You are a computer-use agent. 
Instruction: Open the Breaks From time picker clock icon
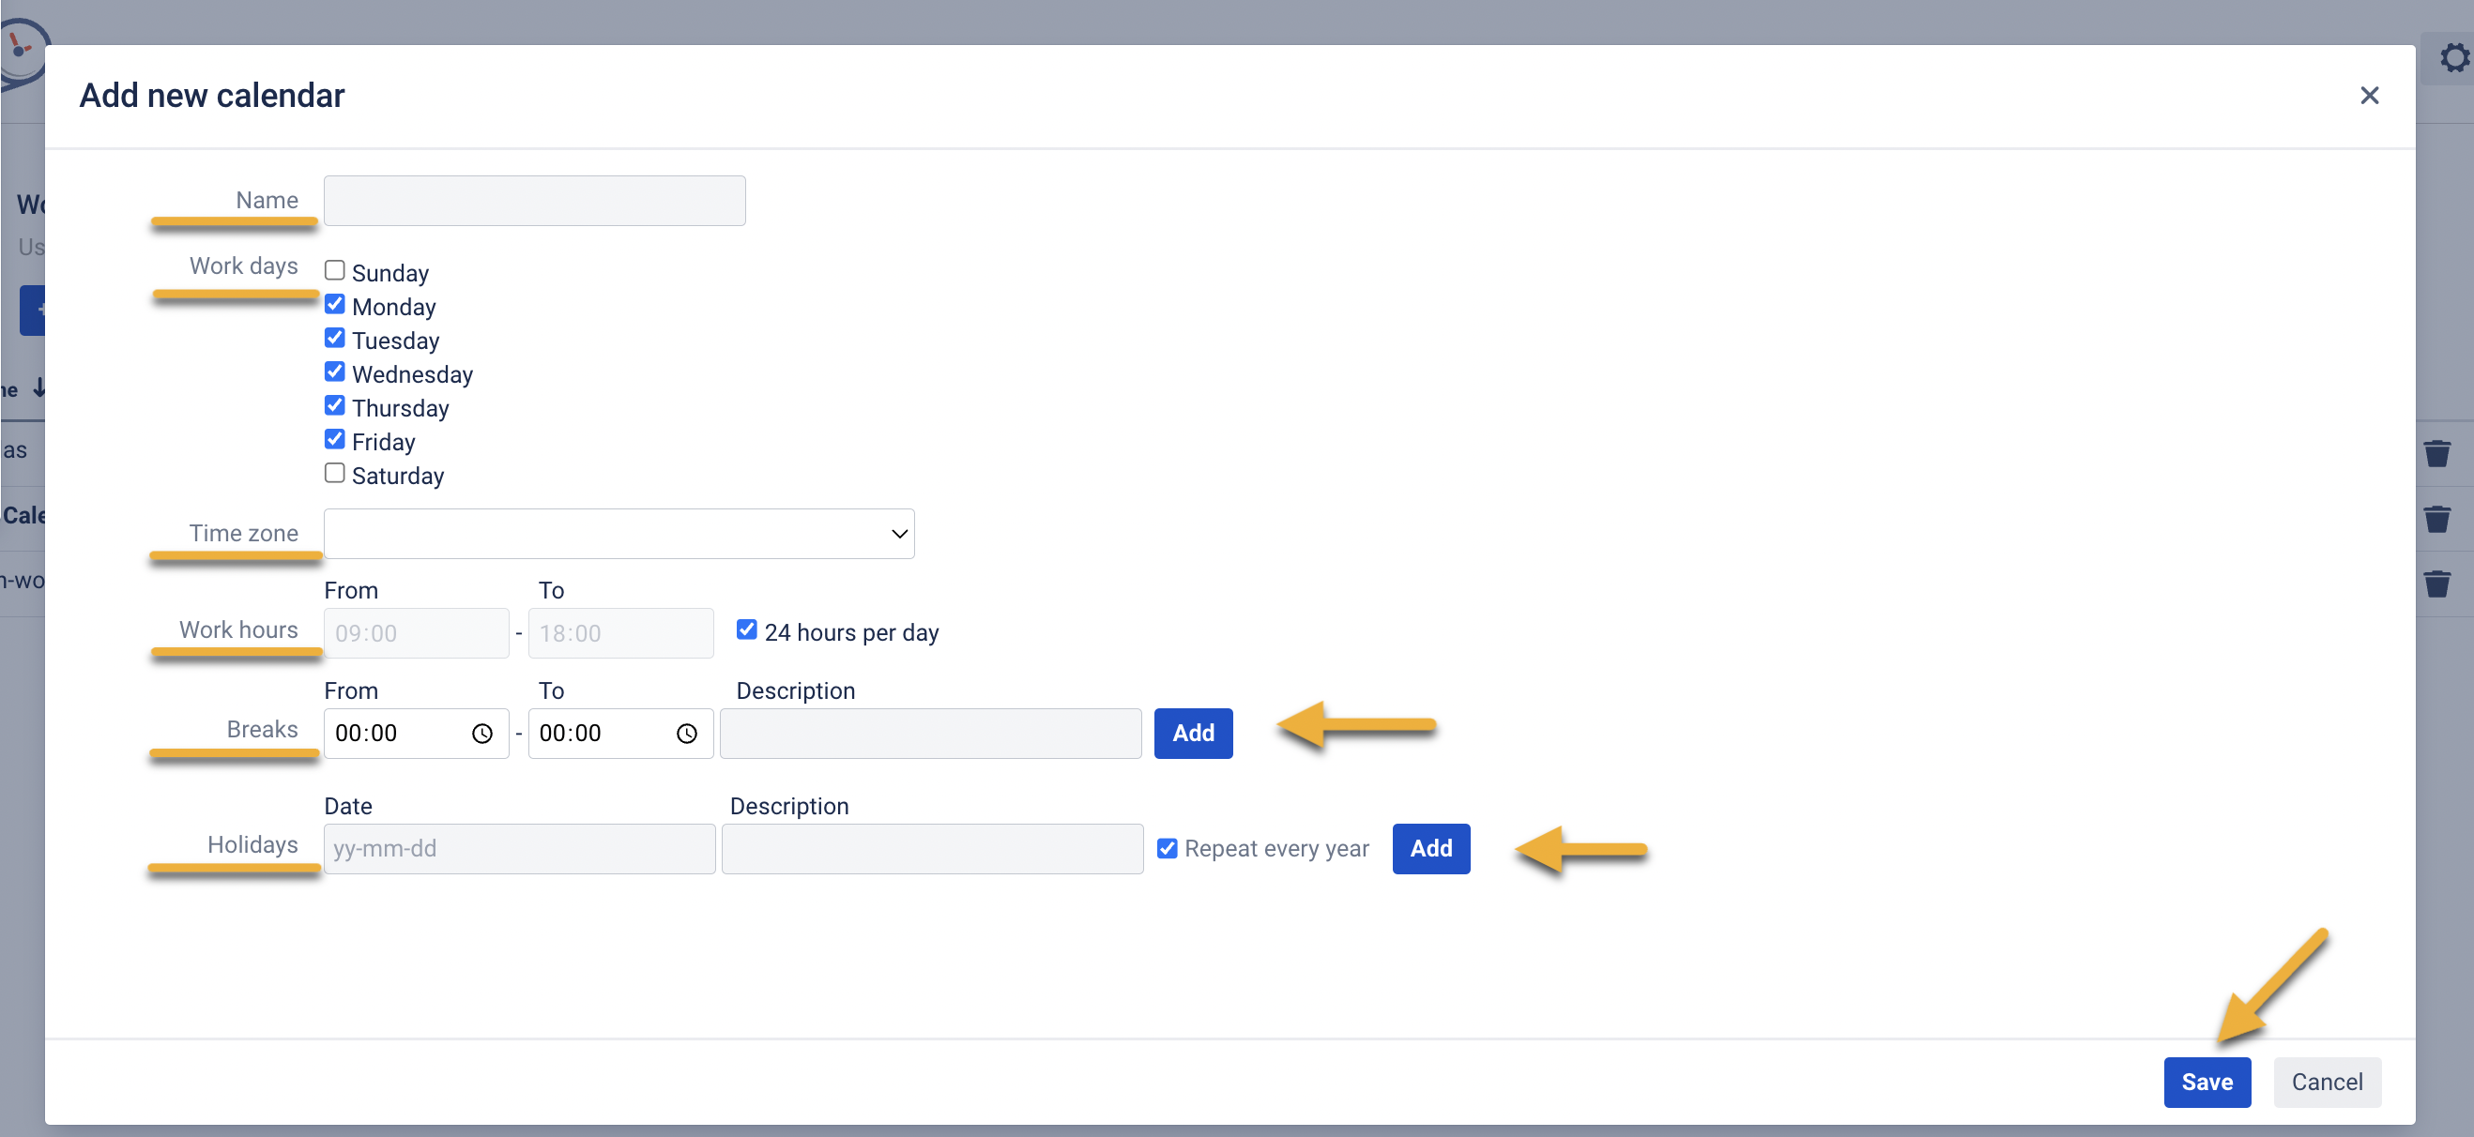pos(482,734)
